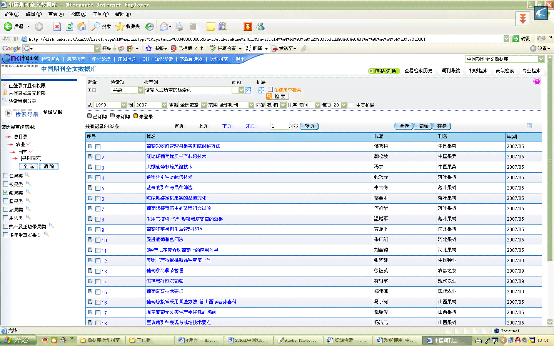Open the 查看(V) menu

coord(56,14)
